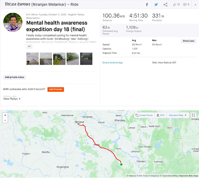199x178 pixels.
Task: Click the Improve this map link
Action: 189,176
